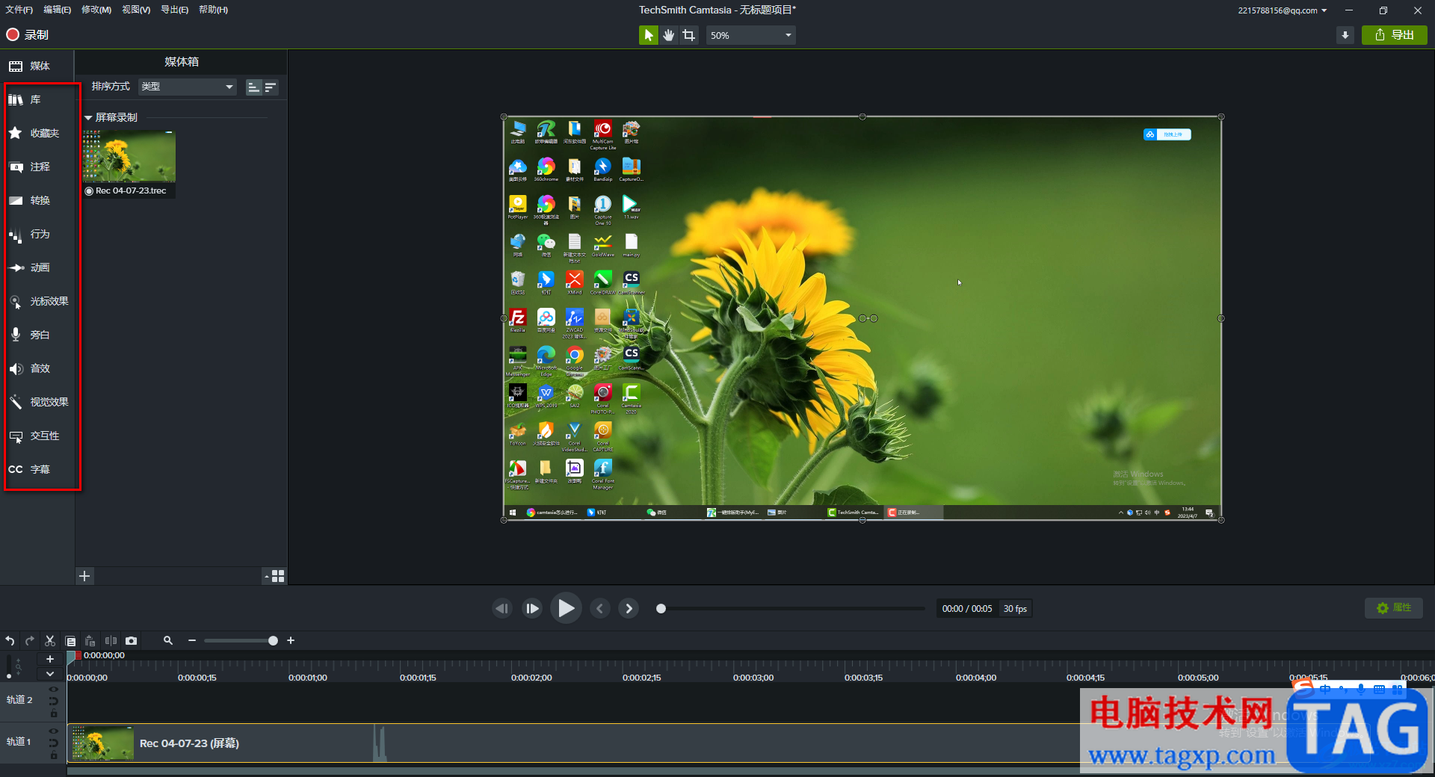The image size is (1435, 777).
Task: Open the 属性 properties panel
Action: coord(1394,608)
